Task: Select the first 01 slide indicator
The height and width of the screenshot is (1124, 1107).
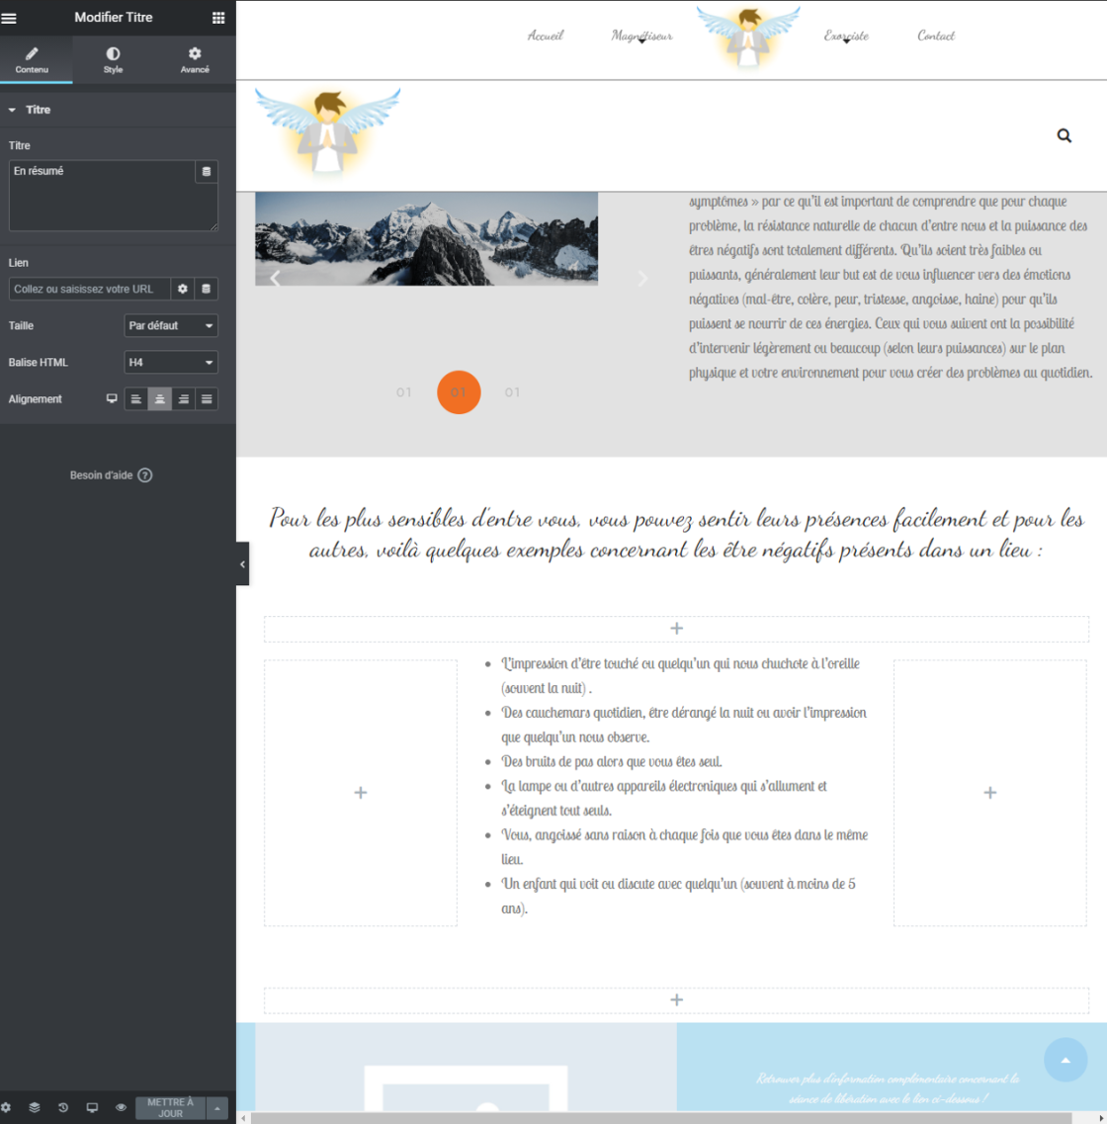Action: click(404, 392)
